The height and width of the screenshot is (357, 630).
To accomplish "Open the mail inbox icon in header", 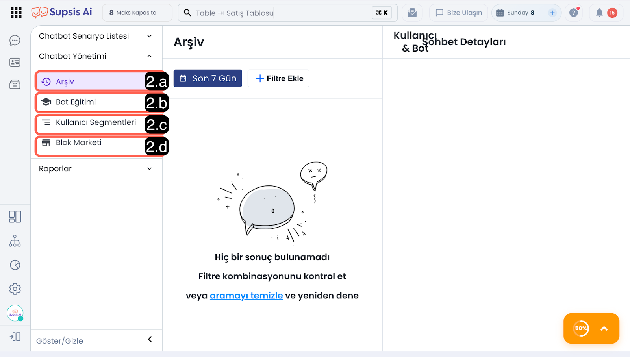I will (x=412, y=13).
